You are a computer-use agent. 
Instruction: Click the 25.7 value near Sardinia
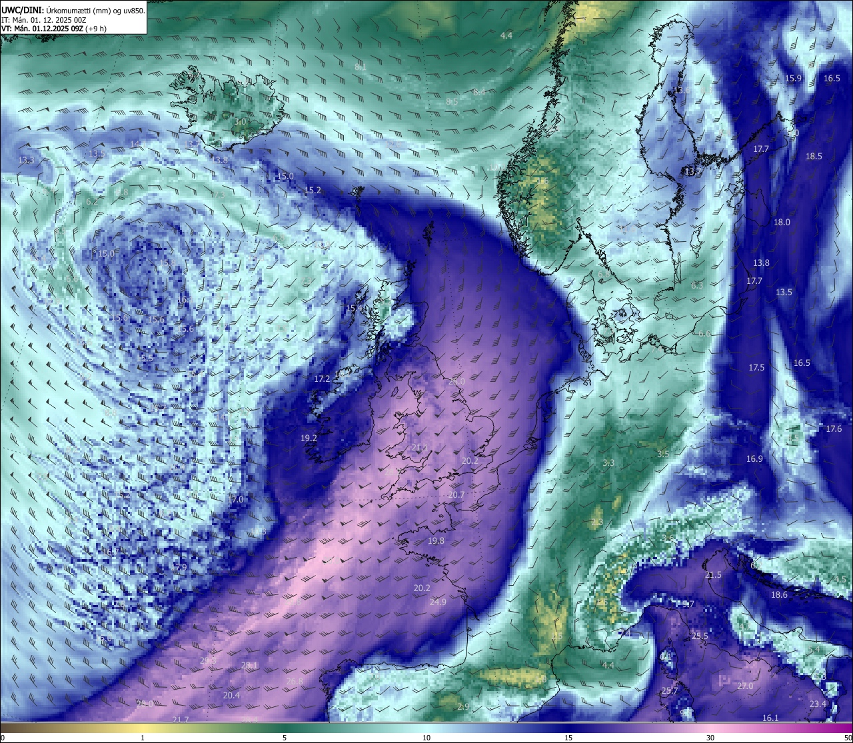(x=669, y=691)
